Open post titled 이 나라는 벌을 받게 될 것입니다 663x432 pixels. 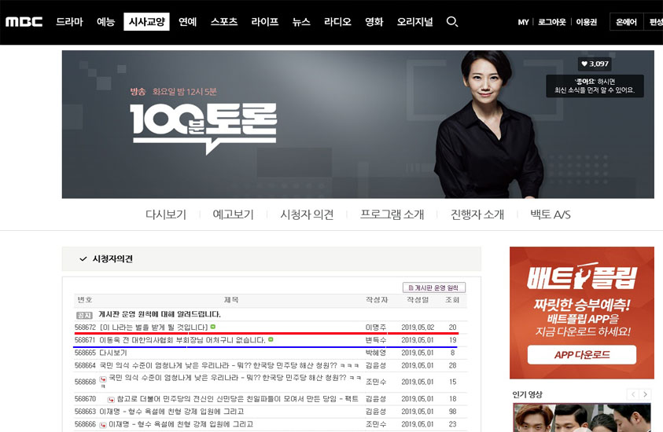pyautogui.click(x=153, y=328)
